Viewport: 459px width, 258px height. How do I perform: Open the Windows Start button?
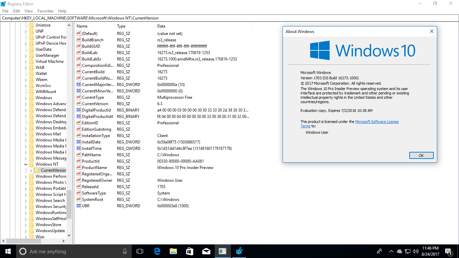(8, 251)
